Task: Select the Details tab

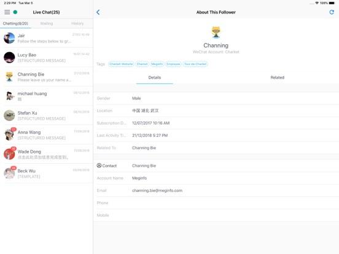Action: point(155,77)
